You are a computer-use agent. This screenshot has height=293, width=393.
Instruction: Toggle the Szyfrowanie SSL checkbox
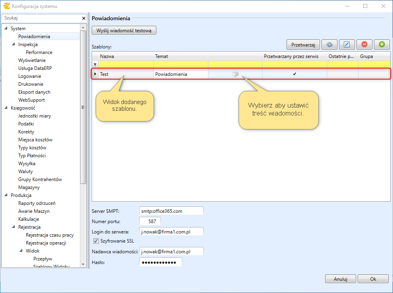(x=96, y=241)
